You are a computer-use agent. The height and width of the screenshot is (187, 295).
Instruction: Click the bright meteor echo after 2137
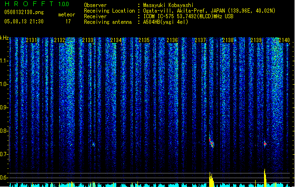click(212, 143)
